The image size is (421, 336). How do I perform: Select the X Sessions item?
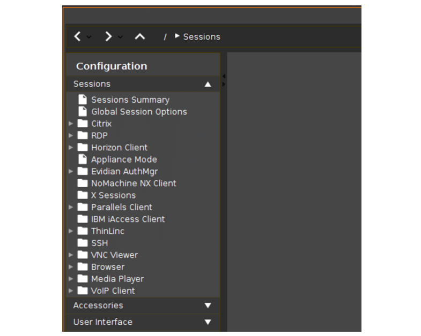(x=113, y=195)
